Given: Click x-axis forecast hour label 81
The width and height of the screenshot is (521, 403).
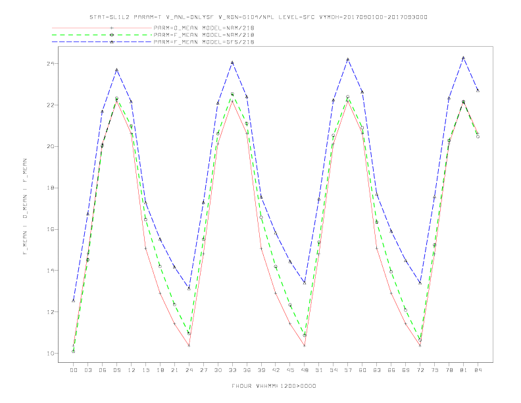Looking at the screenshot, I should [x=464, y=370].
